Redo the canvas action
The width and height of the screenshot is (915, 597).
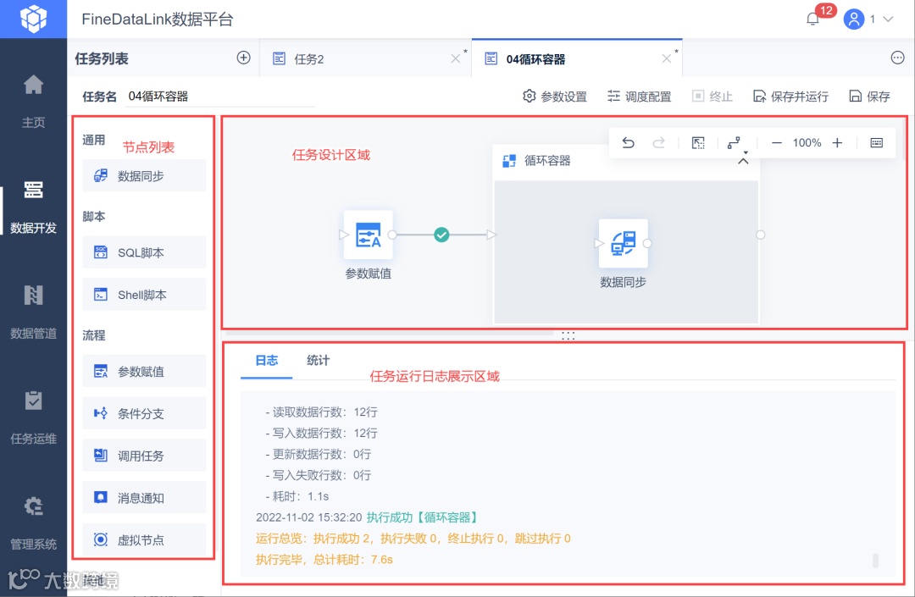tap(659, 143)
